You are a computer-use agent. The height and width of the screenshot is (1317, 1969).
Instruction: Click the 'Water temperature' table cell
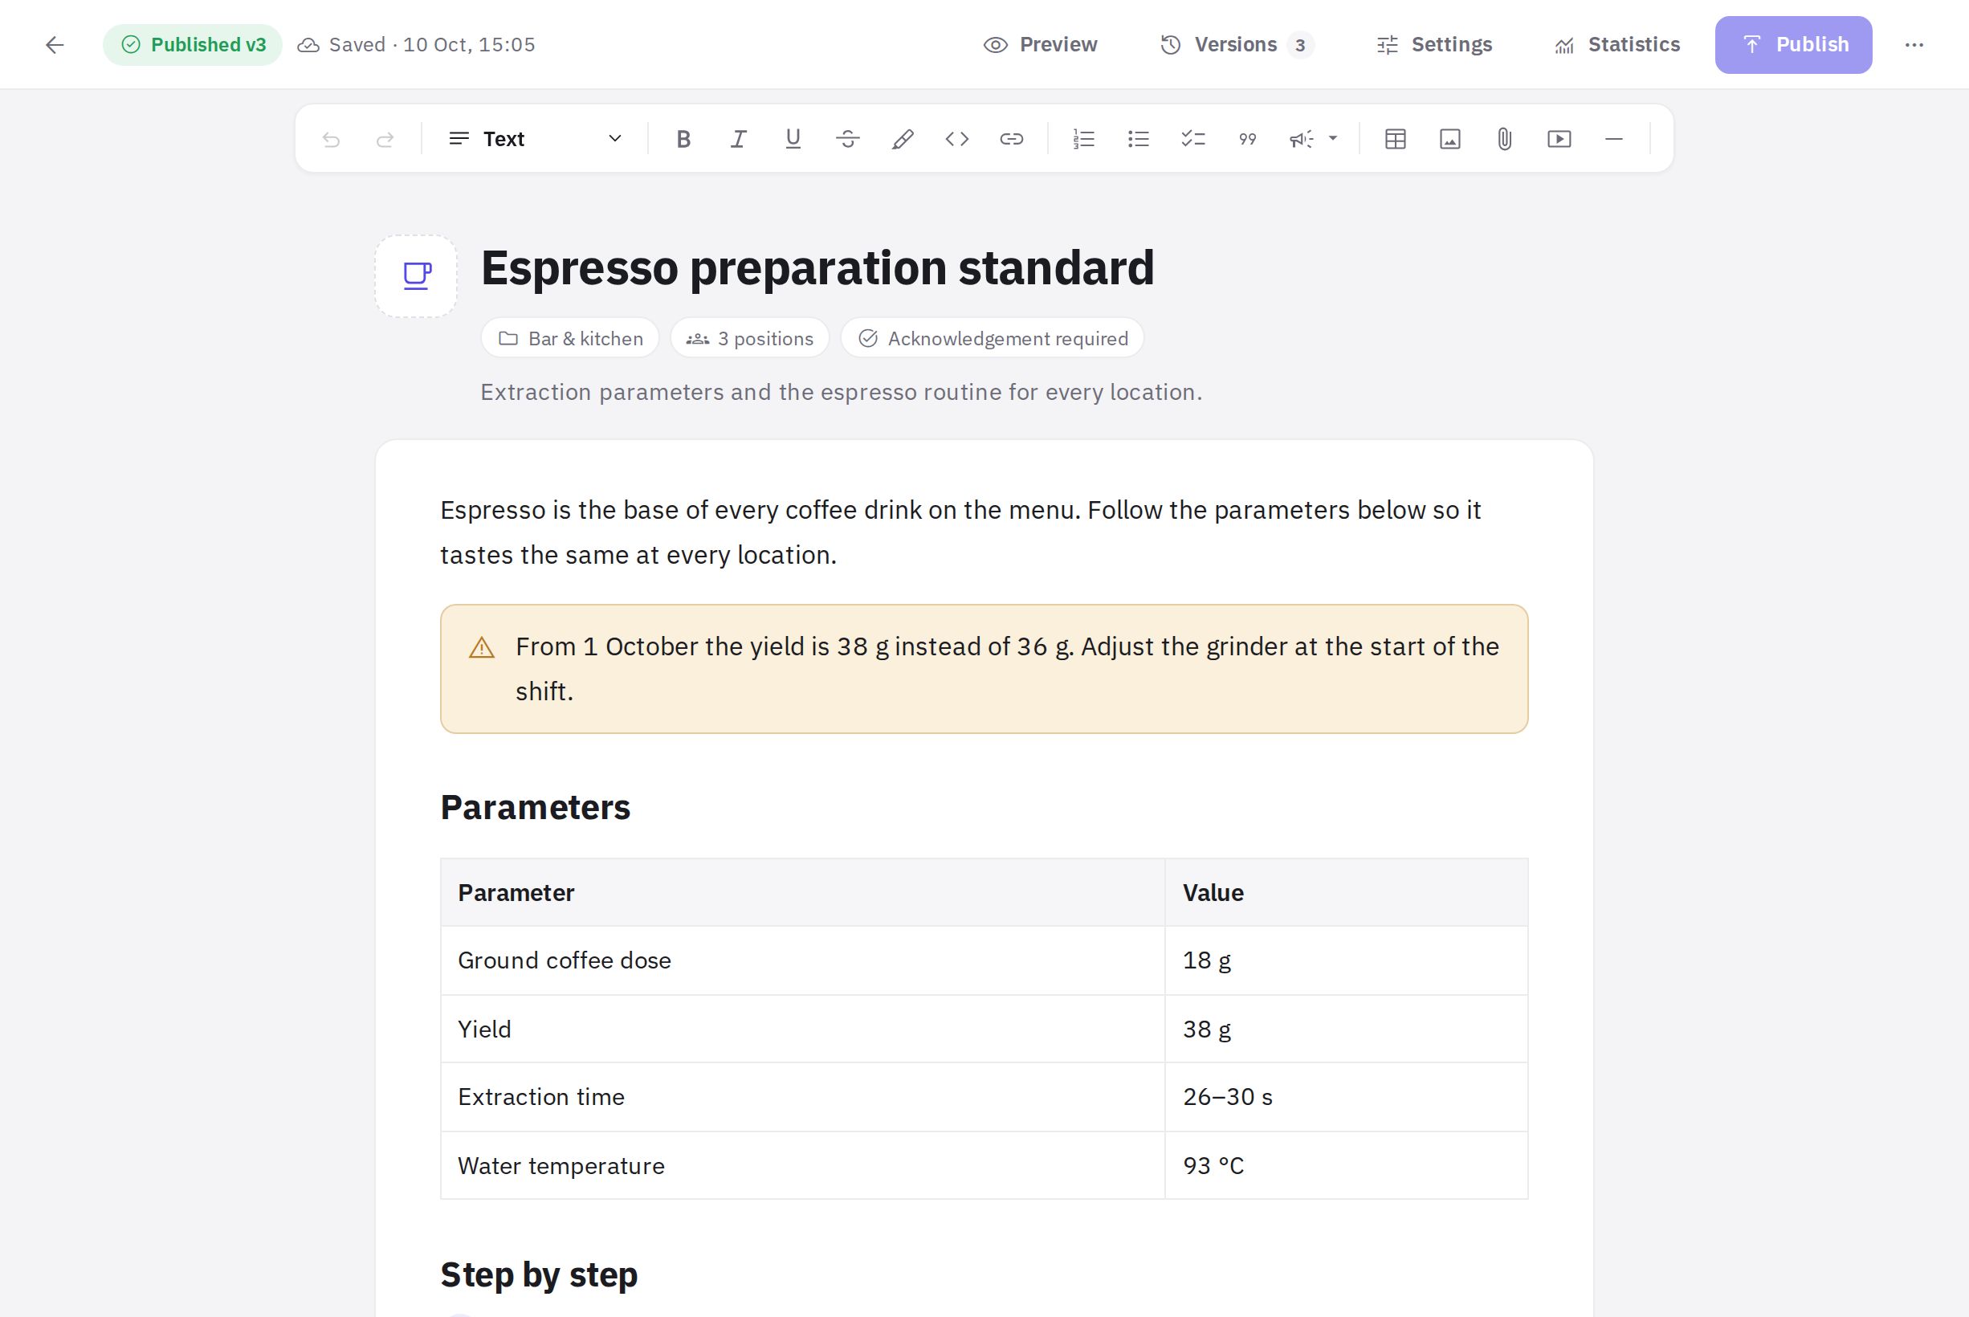[803, 1165]
